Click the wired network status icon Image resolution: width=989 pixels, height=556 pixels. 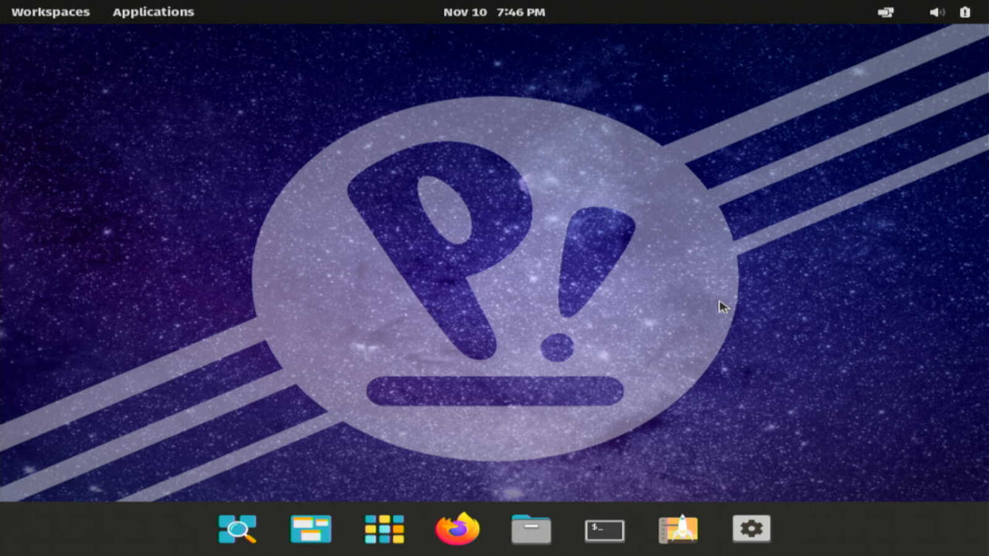[x=886, y=12]
